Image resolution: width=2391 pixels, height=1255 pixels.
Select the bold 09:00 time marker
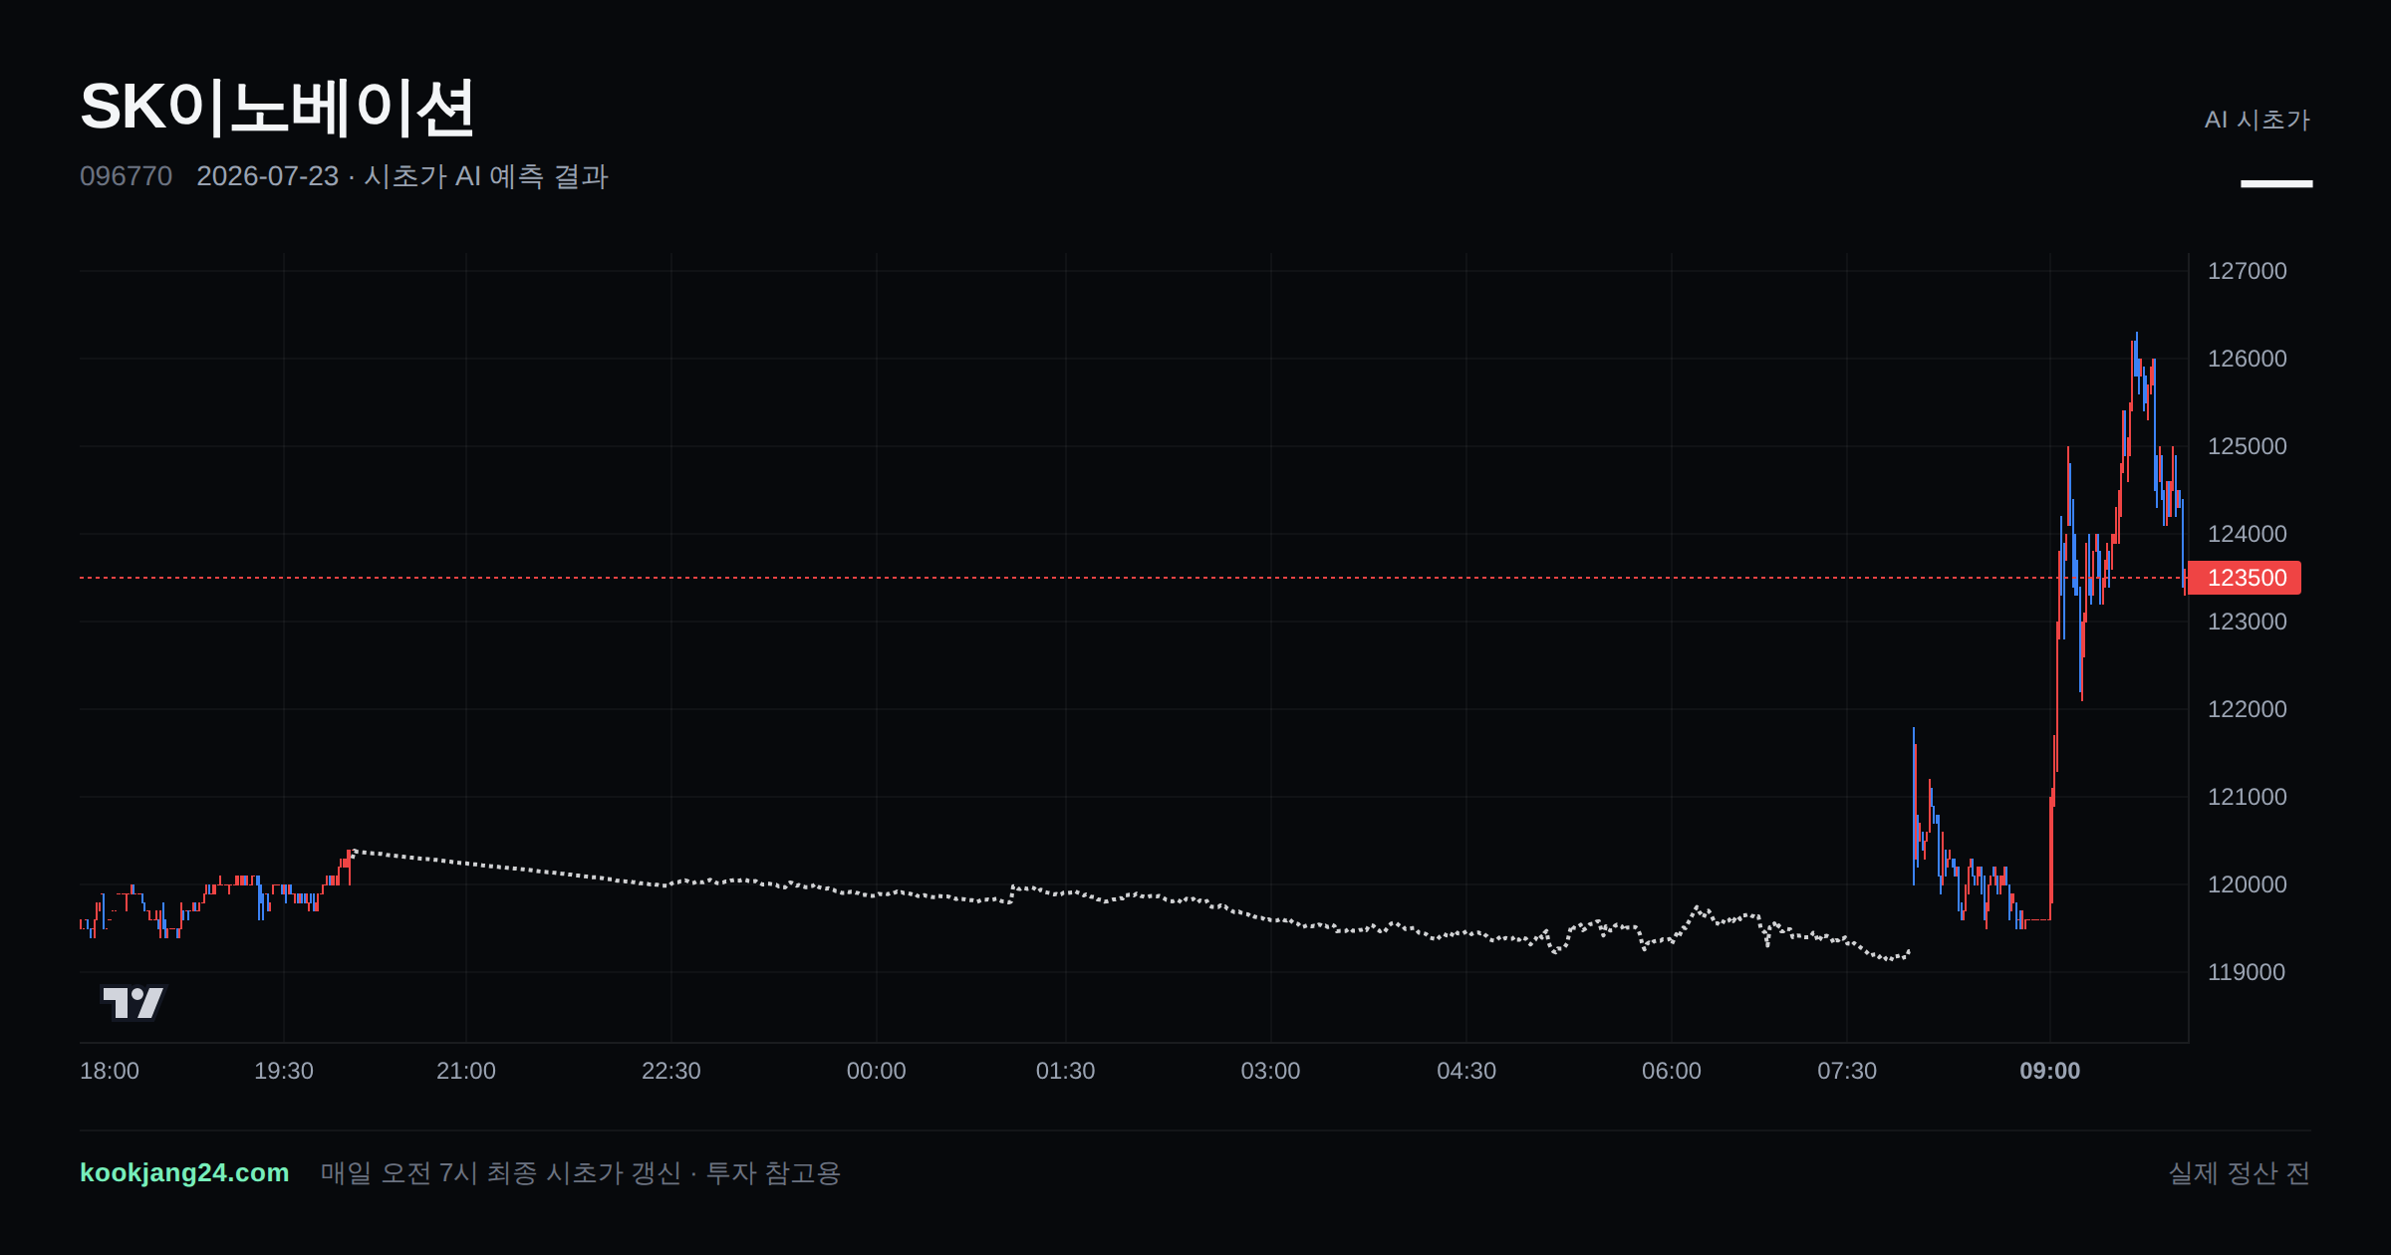point(2049,1071)
